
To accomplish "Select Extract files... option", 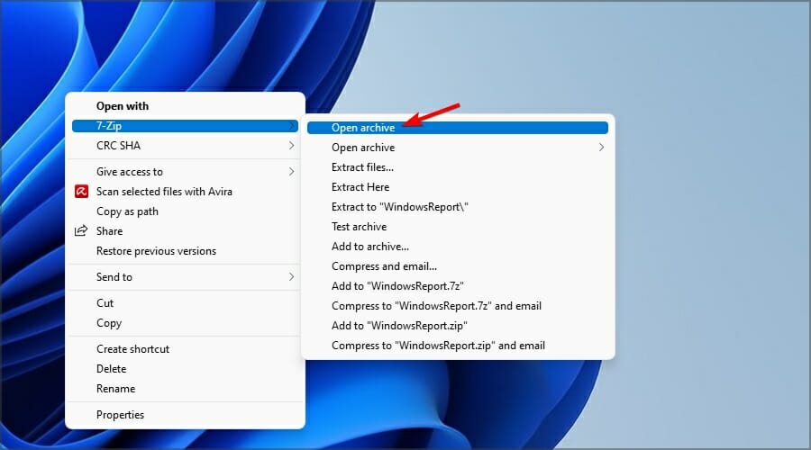I will tap(458, 167).
